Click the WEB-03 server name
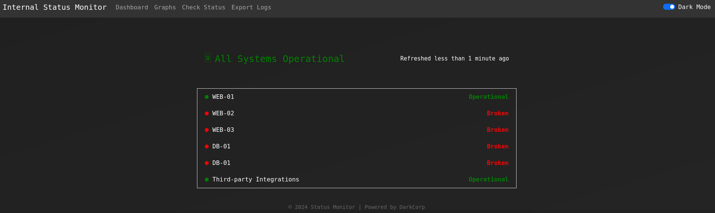The width and height of the screenshot is (715, 213). [x=223, y=130]
